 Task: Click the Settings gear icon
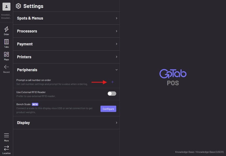click(x=18, y=6)
